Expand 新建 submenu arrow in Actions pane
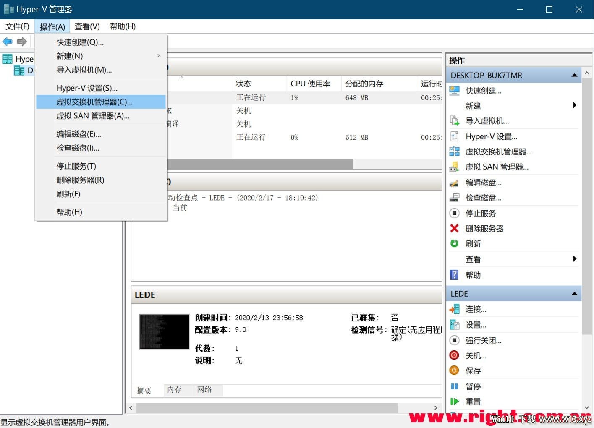Viewport: 594px width, 428px height. point(575,105)
